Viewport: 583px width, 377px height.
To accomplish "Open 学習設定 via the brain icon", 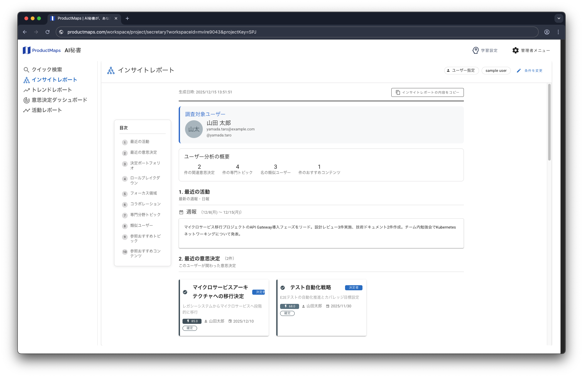I will [476, 50].
